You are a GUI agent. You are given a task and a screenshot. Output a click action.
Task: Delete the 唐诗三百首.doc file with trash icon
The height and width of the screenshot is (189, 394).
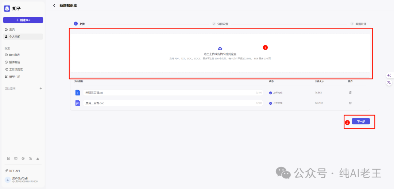click(x=350, y=103)
